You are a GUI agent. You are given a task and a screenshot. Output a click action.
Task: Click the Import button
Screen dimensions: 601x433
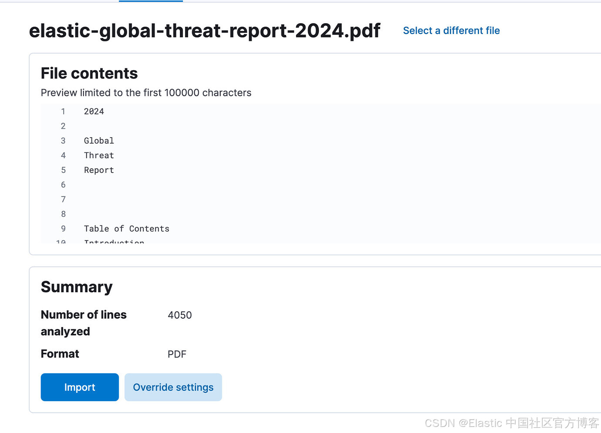[x=80, y=387]
